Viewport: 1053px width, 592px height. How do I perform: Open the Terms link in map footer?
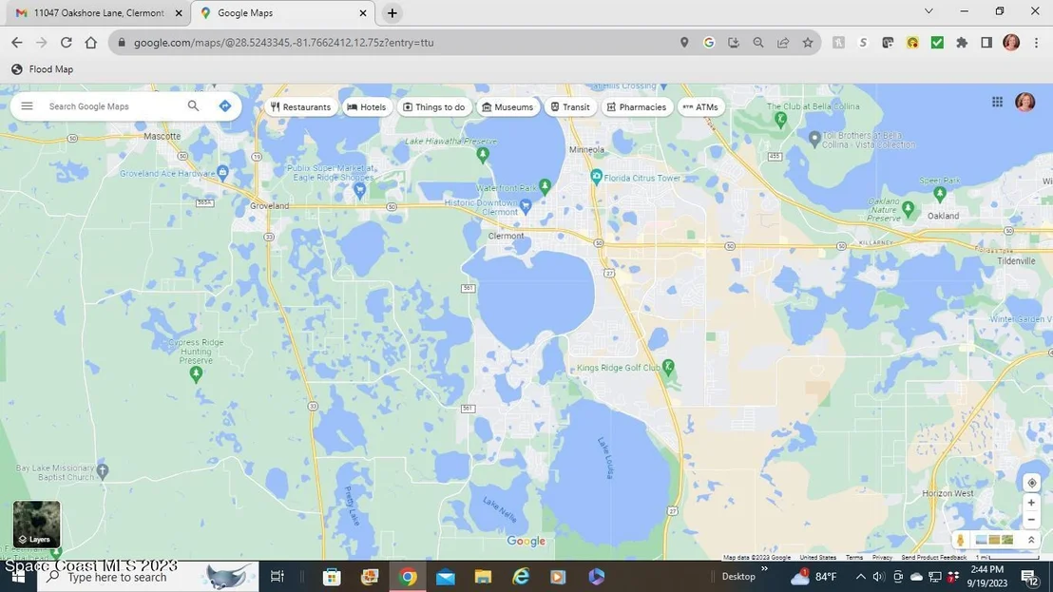[x=854, y=557]
